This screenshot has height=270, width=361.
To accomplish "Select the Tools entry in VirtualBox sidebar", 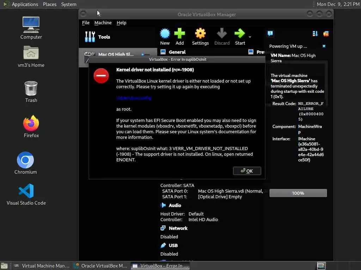I will tap(118, 37).
